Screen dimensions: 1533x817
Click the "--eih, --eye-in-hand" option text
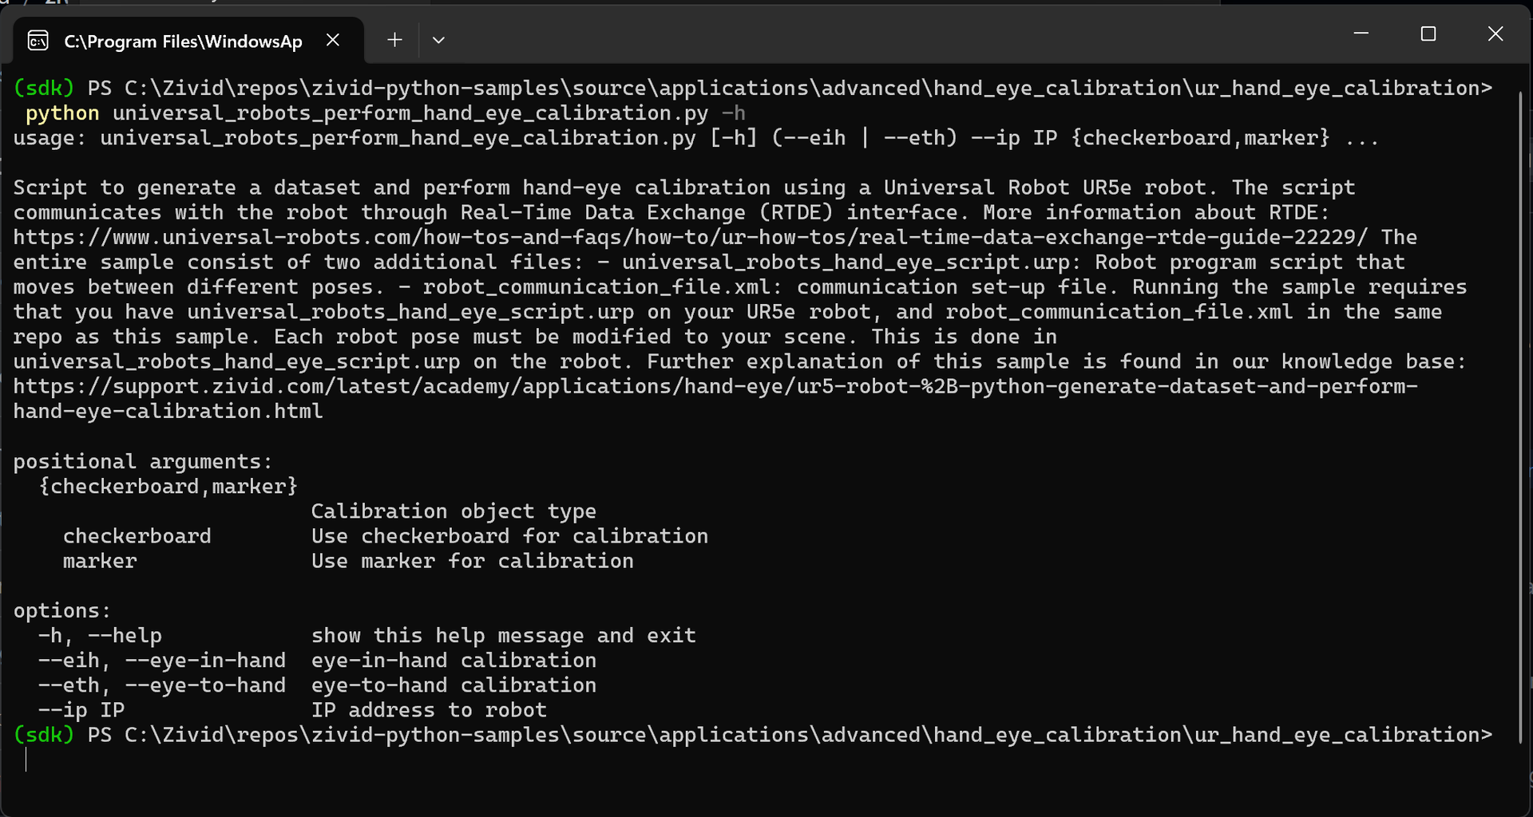click(x=162, y=661)
